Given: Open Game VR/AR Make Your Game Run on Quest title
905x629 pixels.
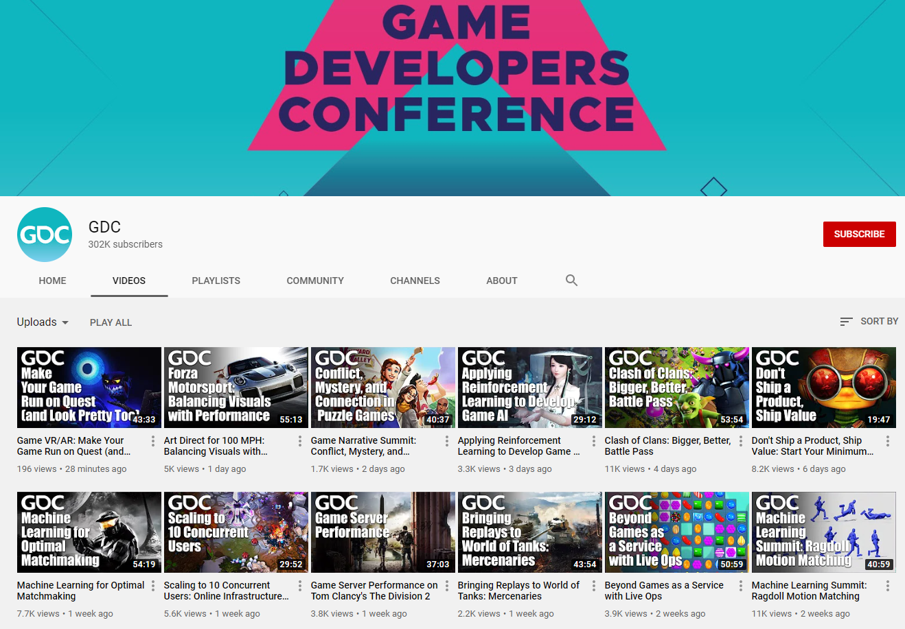Looking at the screenshot, I should coord(74,446).
